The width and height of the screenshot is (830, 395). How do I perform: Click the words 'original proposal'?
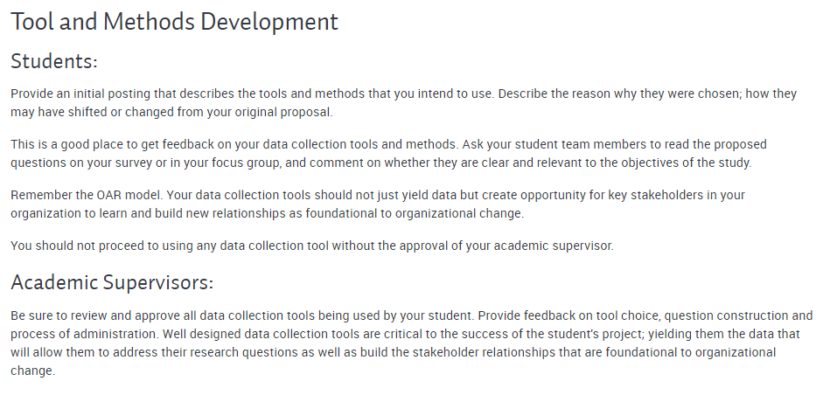coord(283,112)
